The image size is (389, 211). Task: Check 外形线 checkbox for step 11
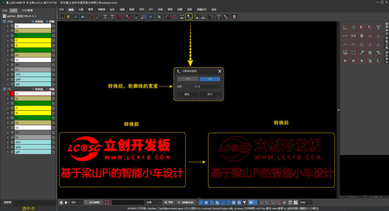pyautogui.click(x=33, y=89)
